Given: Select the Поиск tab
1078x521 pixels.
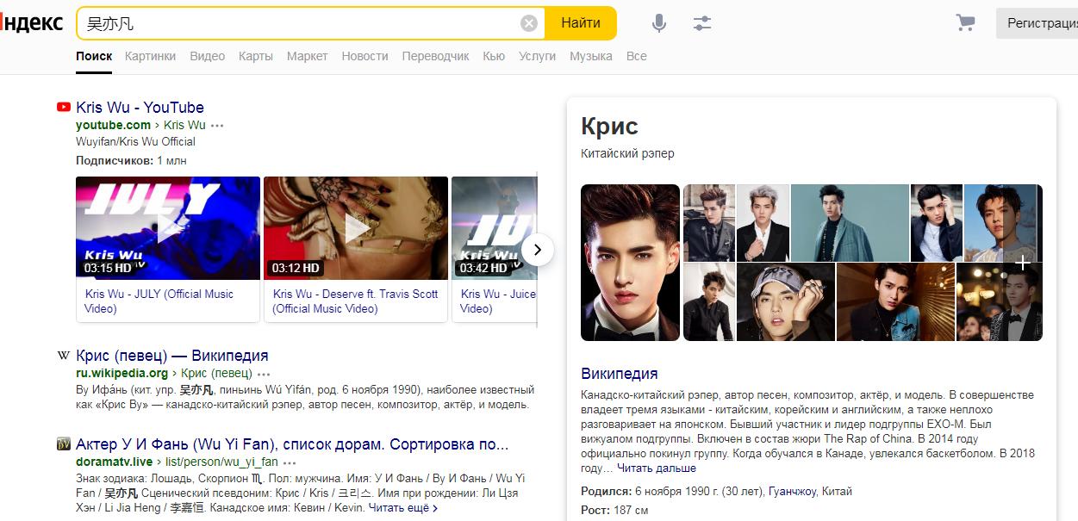Looking at the screenshot, I should (x=94, y=56).
